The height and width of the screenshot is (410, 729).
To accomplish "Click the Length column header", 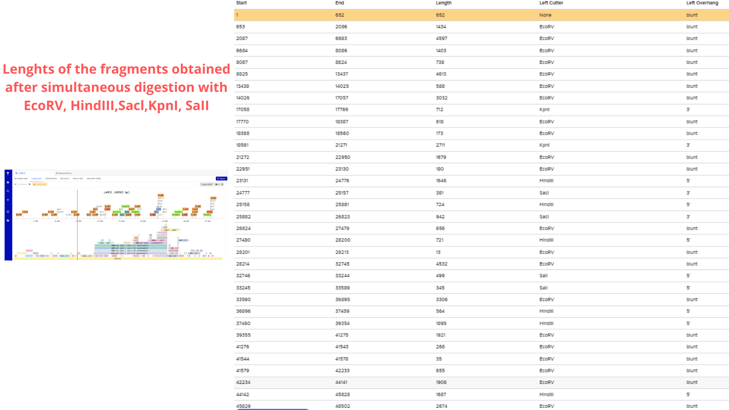I will (443, 3).
